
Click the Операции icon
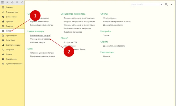(x=3, y=49)
